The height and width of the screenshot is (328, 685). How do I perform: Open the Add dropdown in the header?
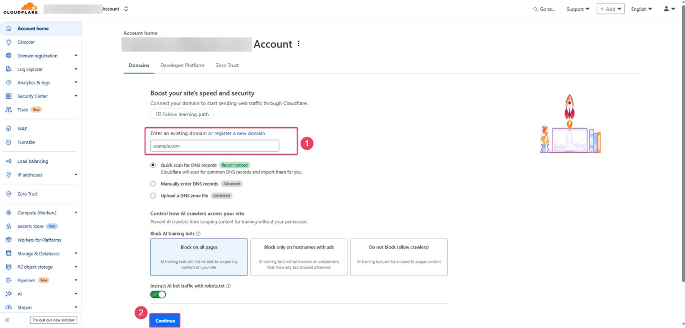[610, 9]
